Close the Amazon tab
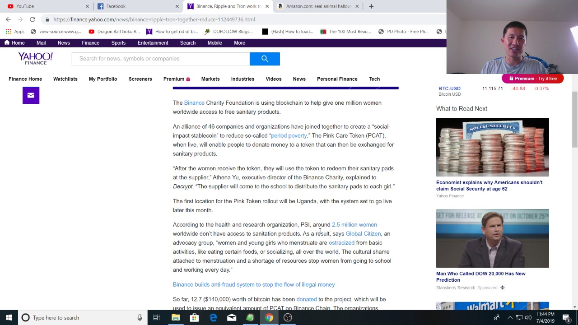The image size is (578, 325). click(x=357, y=6)
